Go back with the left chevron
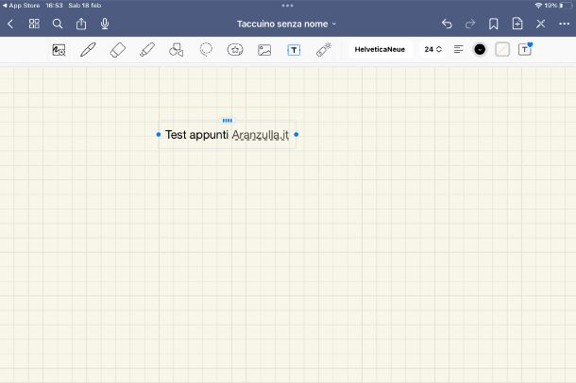Image resolution: width=576 pixels, height=383 pixels. [x=10, y=25]
